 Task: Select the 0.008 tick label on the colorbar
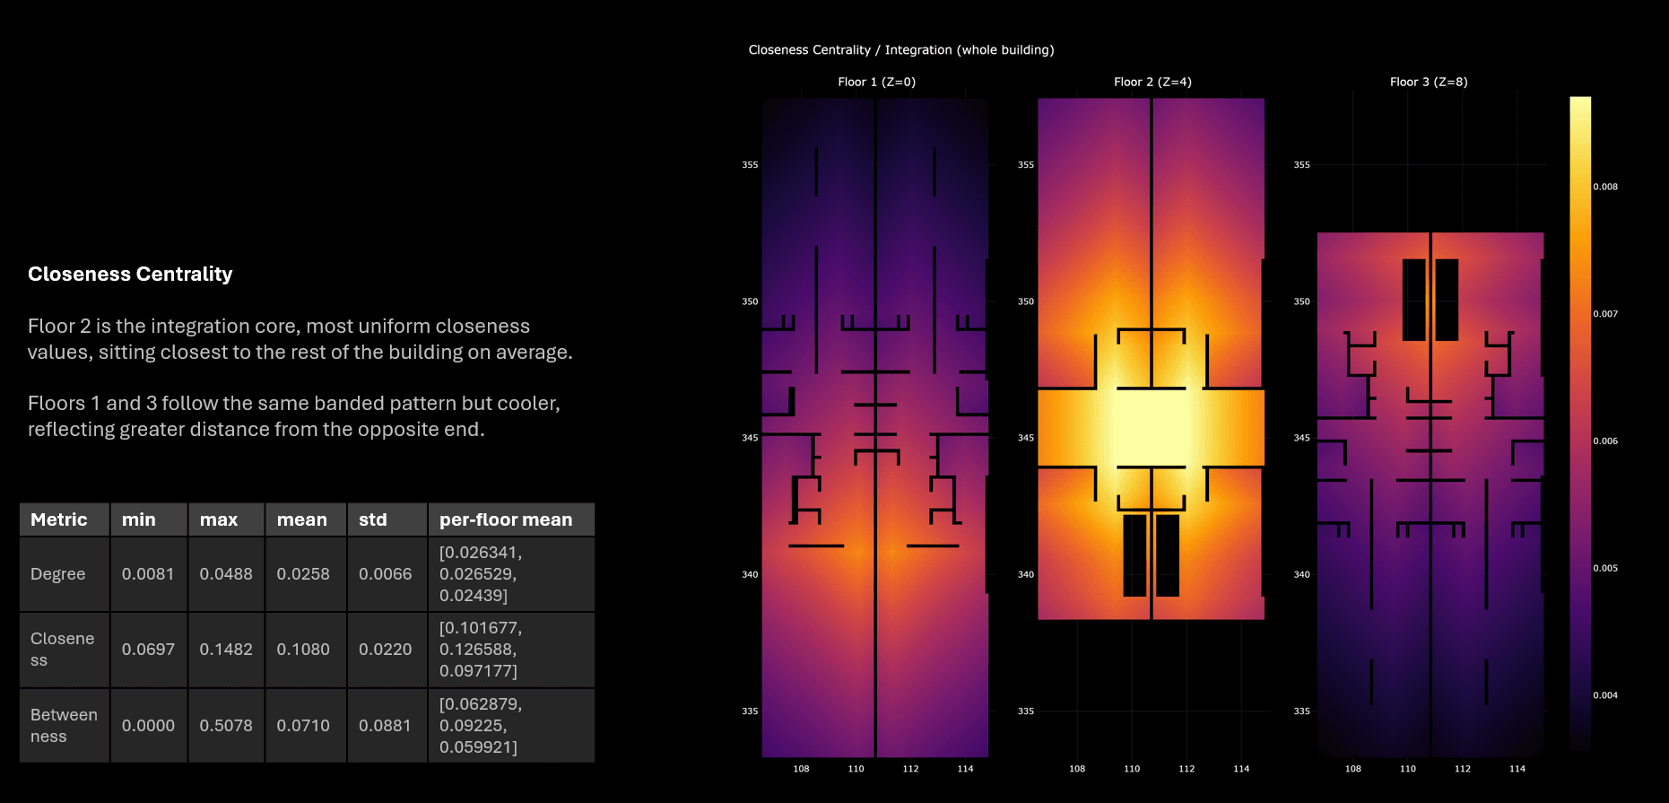(1605, 187)
